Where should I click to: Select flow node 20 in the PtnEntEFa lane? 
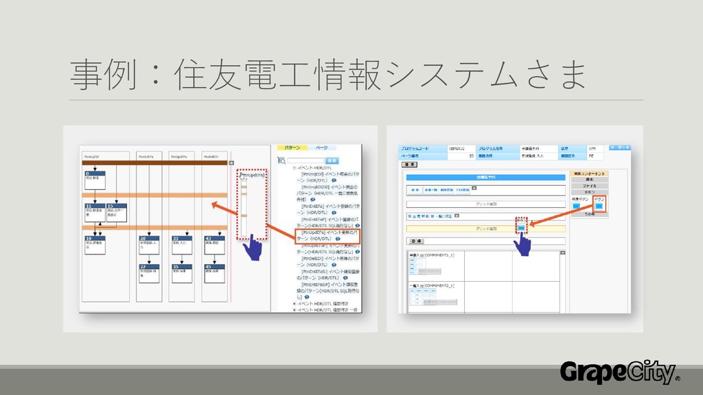(x=149, y=246)
